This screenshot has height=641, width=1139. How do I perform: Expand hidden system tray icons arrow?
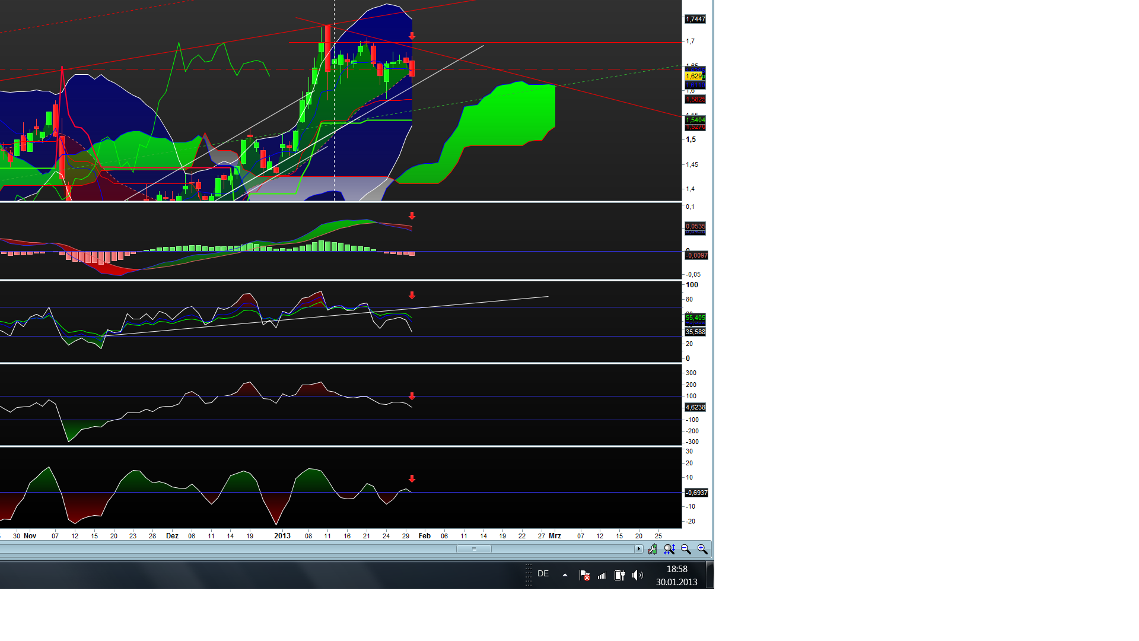(565, 575)
